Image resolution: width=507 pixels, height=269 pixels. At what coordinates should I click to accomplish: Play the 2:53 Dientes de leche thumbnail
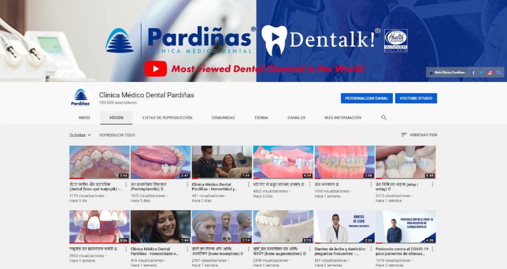(345, 227)
